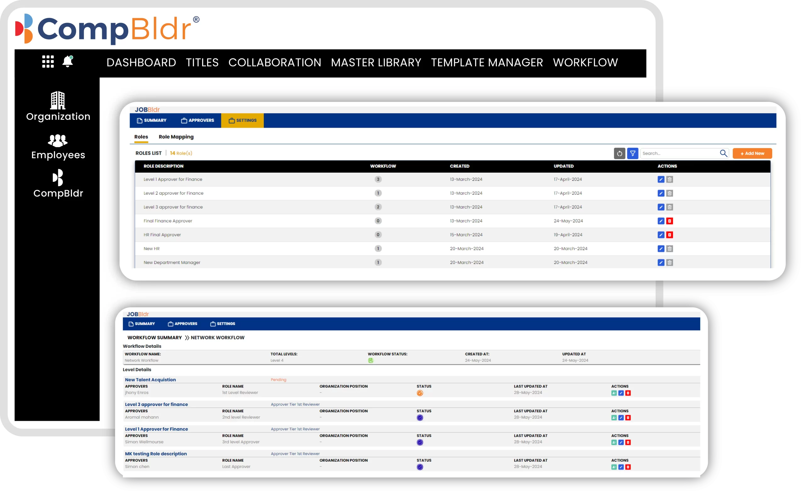The width and height of the screenshot is (805, 495).
Task: Open CompBldr in the sidebar
Action: coord(58,184)
